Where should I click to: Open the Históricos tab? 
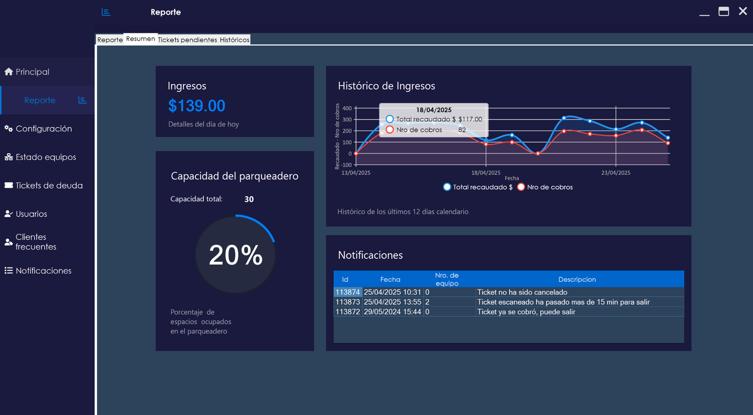(x=234, y=39)
